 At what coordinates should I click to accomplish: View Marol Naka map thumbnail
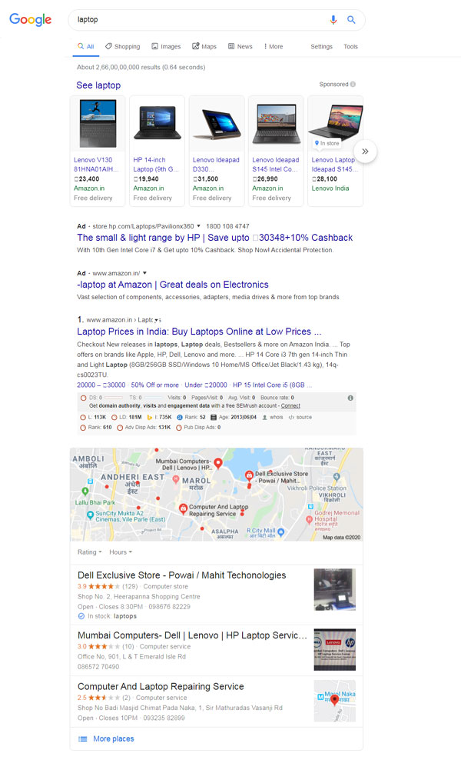(335, 701)
